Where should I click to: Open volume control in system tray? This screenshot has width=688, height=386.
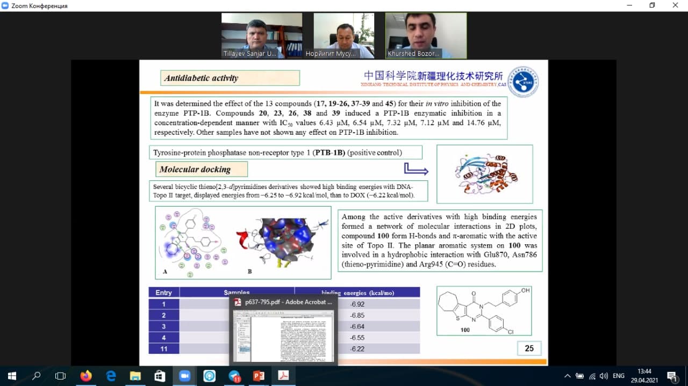pyautogui.click(x=604, y=376)
